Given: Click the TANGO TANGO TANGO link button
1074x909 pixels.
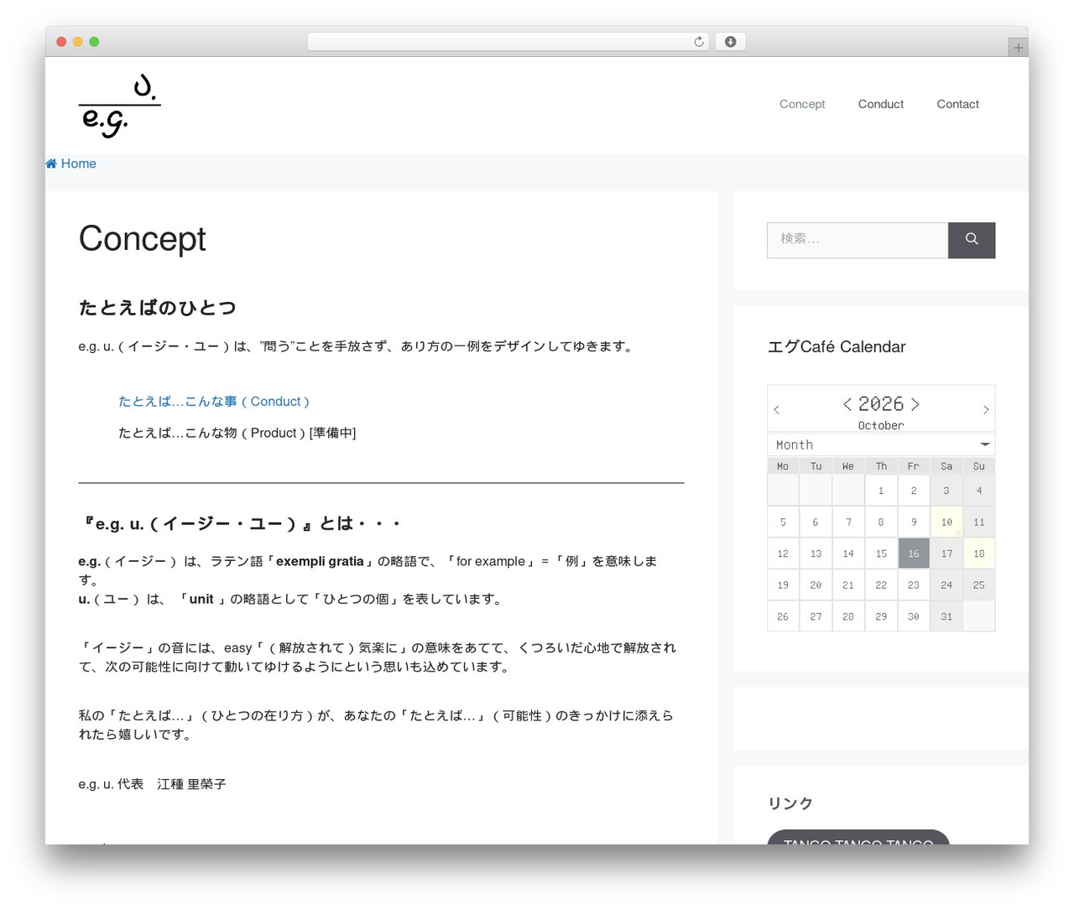Looking at the screenshot, I should 858,838.
